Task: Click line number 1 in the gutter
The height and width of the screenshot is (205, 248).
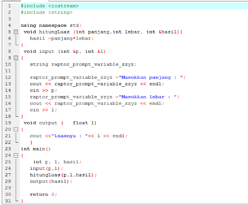Action: click(x=9, y=6)
